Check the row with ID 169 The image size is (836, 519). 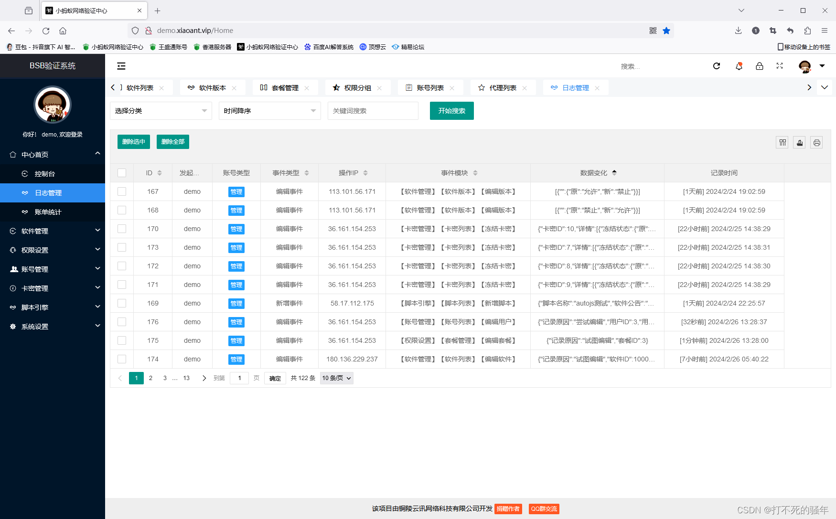pos(122,303)
